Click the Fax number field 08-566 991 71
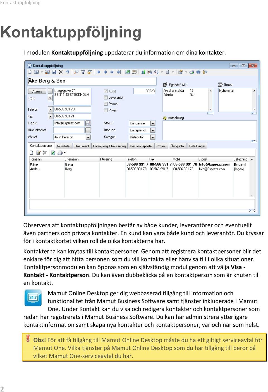Screen dimensions: 268x392 [x=72, y=116]
